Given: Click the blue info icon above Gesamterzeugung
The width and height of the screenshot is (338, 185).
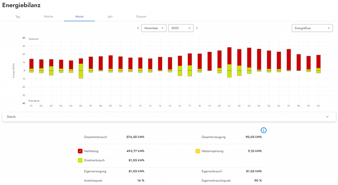Looking at the screenshot, I should [x=264, y=130].
